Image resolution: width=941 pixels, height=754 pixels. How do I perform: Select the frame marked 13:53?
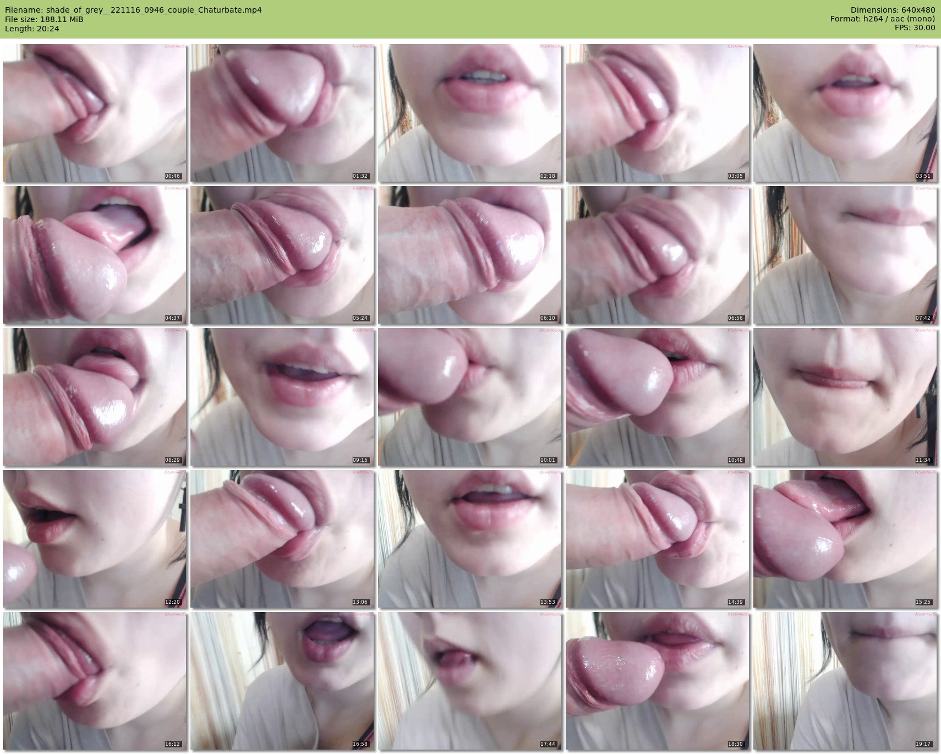tap(470, 539)
